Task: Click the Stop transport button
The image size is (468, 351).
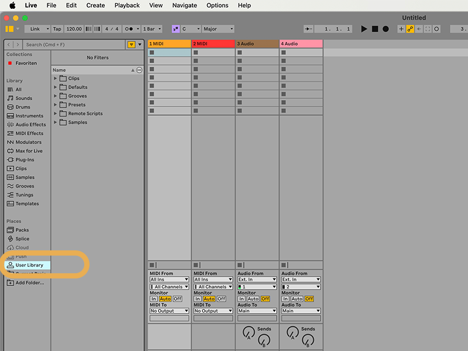Action: tap(375, 29)
